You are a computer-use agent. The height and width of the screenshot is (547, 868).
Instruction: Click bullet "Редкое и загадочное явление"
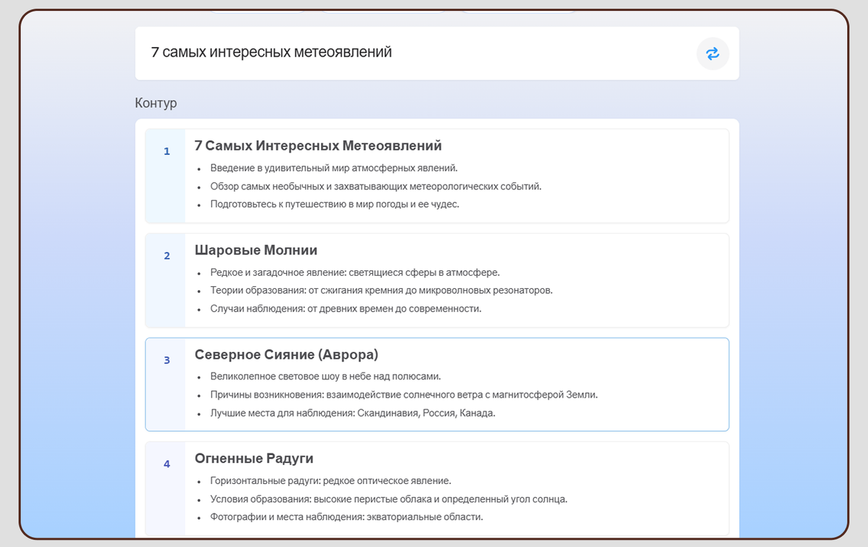click(x=355, y=273)
